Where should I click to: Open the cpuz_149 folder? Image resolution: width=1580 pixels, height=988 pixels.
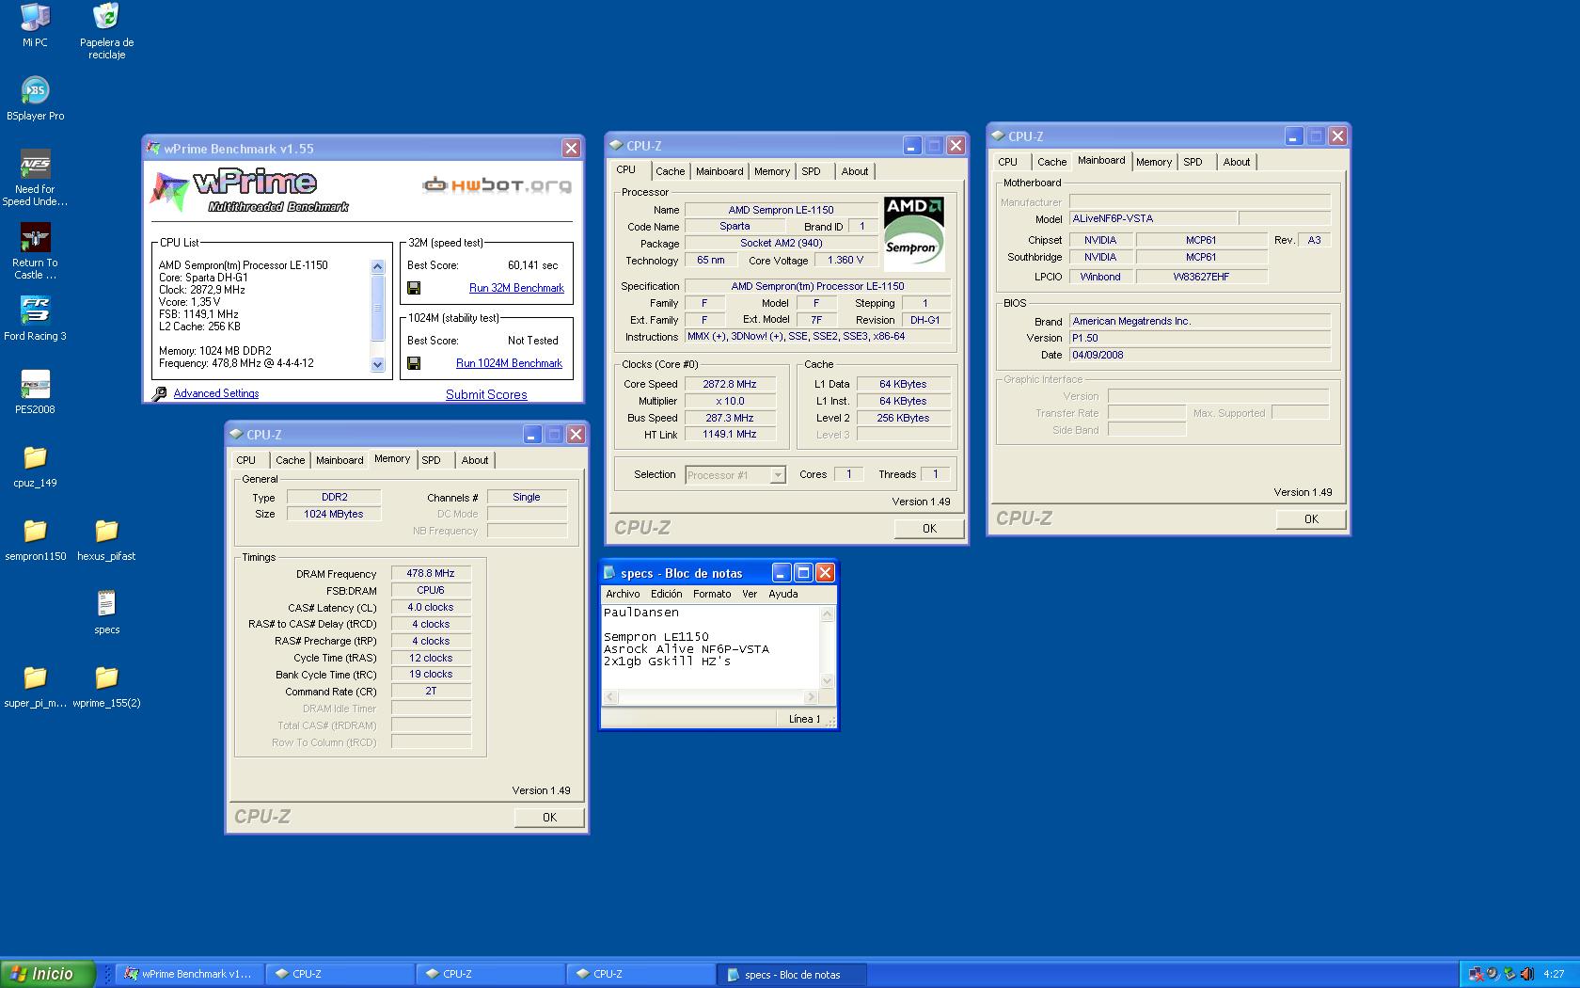[35, 465]
